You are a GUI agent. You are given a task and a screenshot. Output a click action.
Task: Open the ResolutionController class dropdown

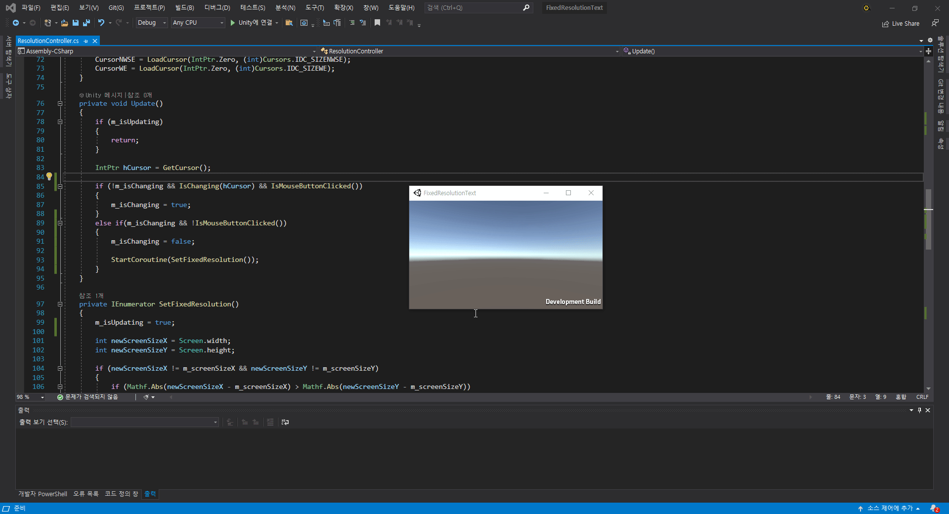470,51
